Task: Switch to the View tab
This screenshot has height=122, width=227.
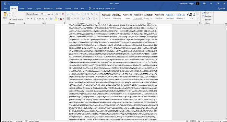Action: 76,8
